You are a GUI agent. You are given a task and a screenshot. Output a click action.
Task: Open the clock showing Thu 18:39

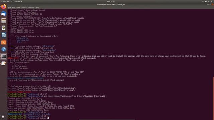pos(111,1)
